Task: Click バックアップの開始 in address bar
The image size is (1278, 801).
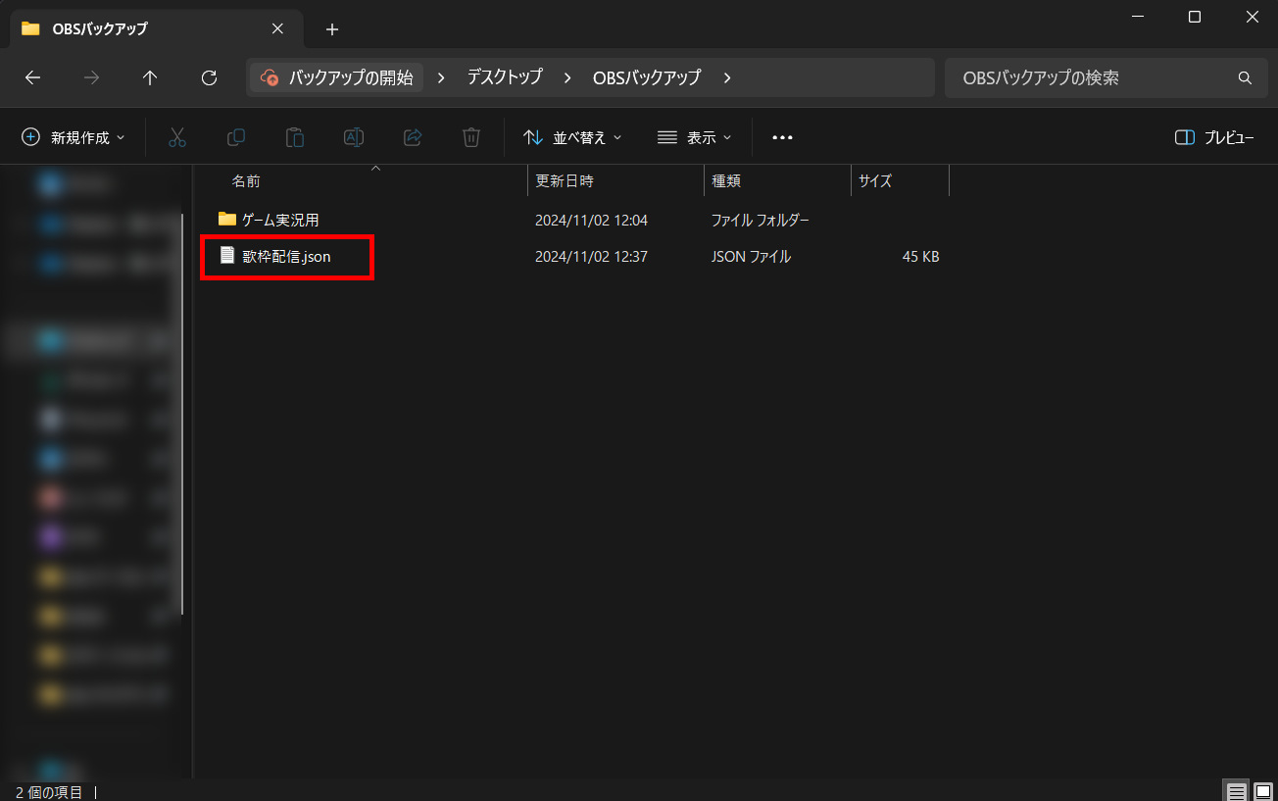Action: (x=337, y=77)
